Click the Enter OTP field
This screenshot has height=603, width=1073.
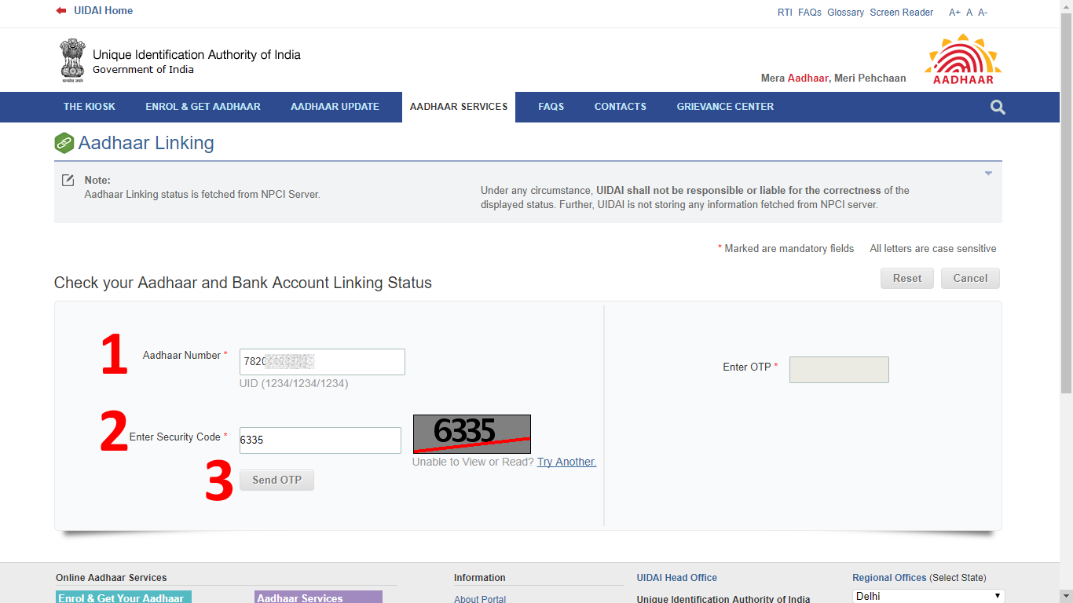pos(839,370)
